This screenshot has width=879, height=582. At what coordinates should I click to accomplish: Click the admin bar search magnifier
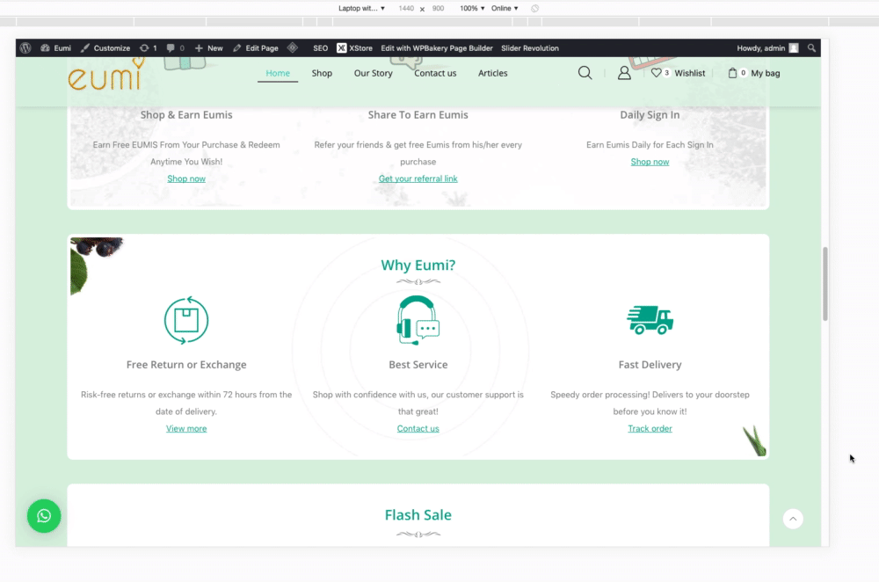(811, 48)
